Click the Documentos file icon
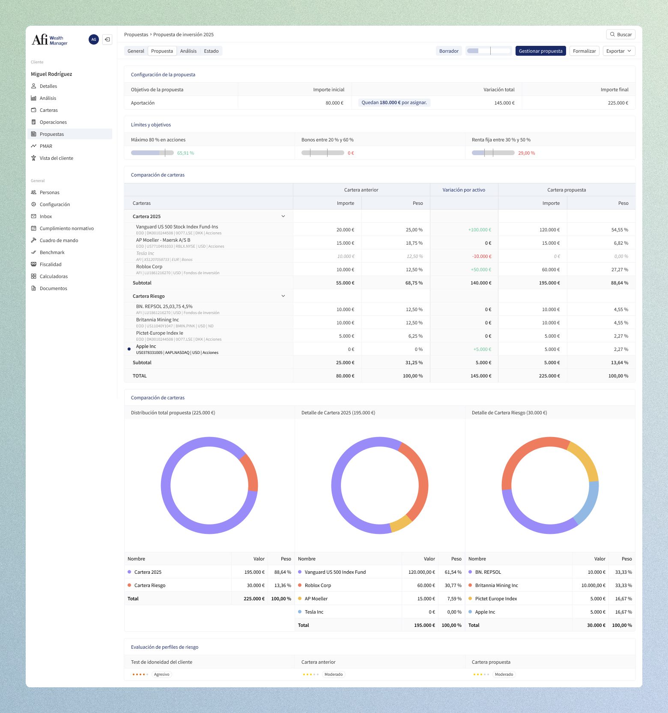 pyautogui.click(x=33, y=288)
